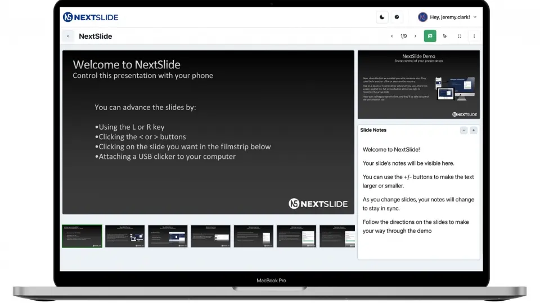The height and width of the screenshot is (303, 540).
Task: Go back using the left chevron beside the title
Action: pyautogui.click(x=68, y=36)
